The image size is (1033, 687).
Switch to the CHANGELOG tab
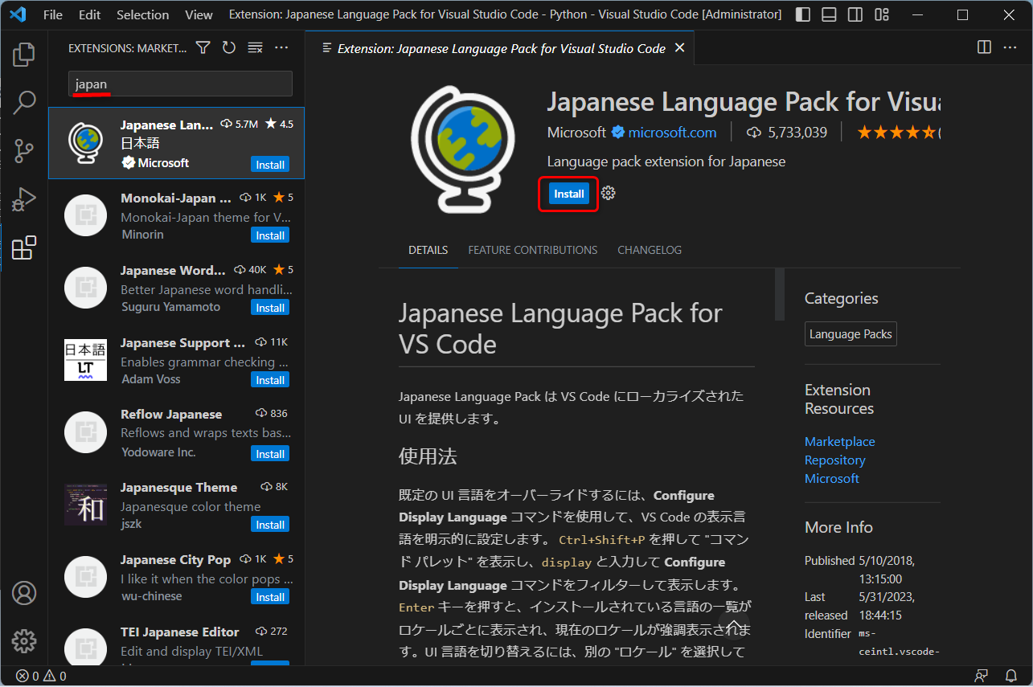pyautogui.click(x=650, y=250)
